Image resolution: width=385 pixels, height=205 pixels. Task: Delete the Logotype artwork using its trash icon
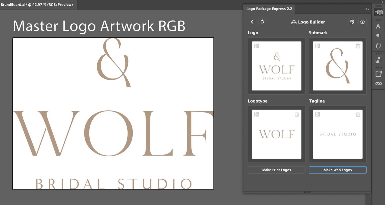coord(297,114)
